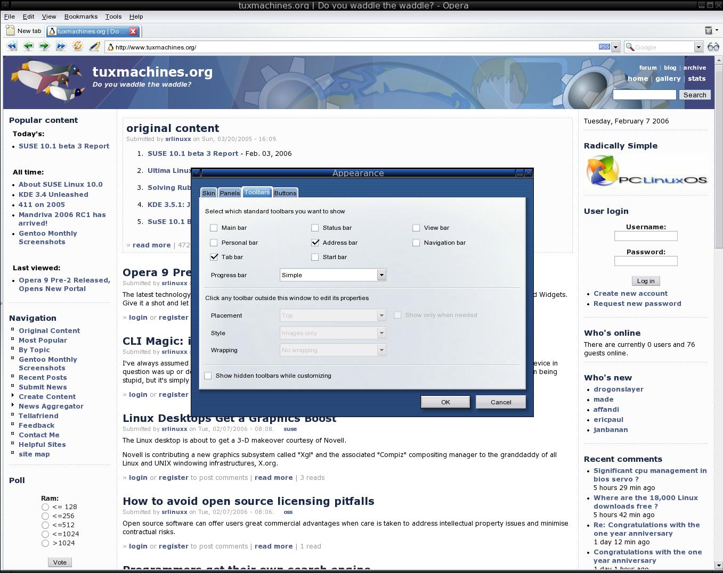The height and width of the screenshot is (573, 723).
Task: Switch to the Panels tab
Action: [x=230, y=193]
